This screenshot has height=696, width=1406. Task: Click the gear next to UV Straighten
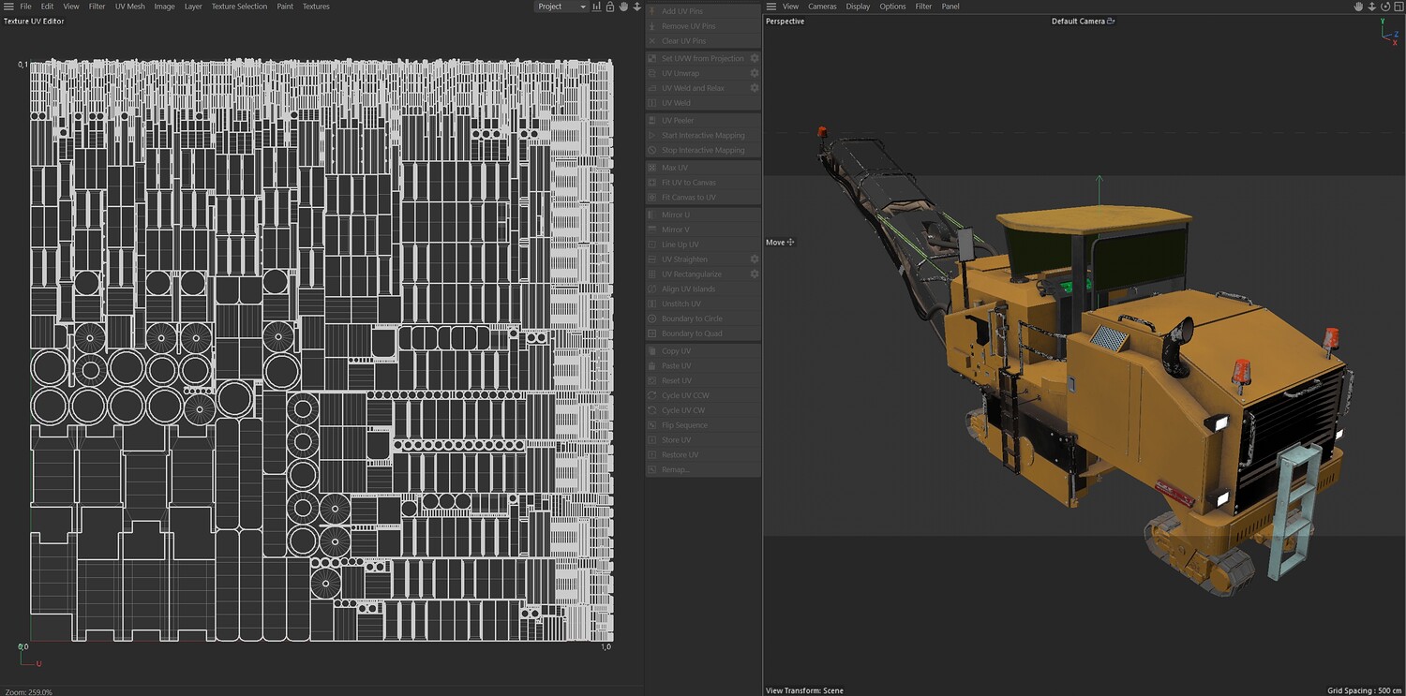[754, 259]
